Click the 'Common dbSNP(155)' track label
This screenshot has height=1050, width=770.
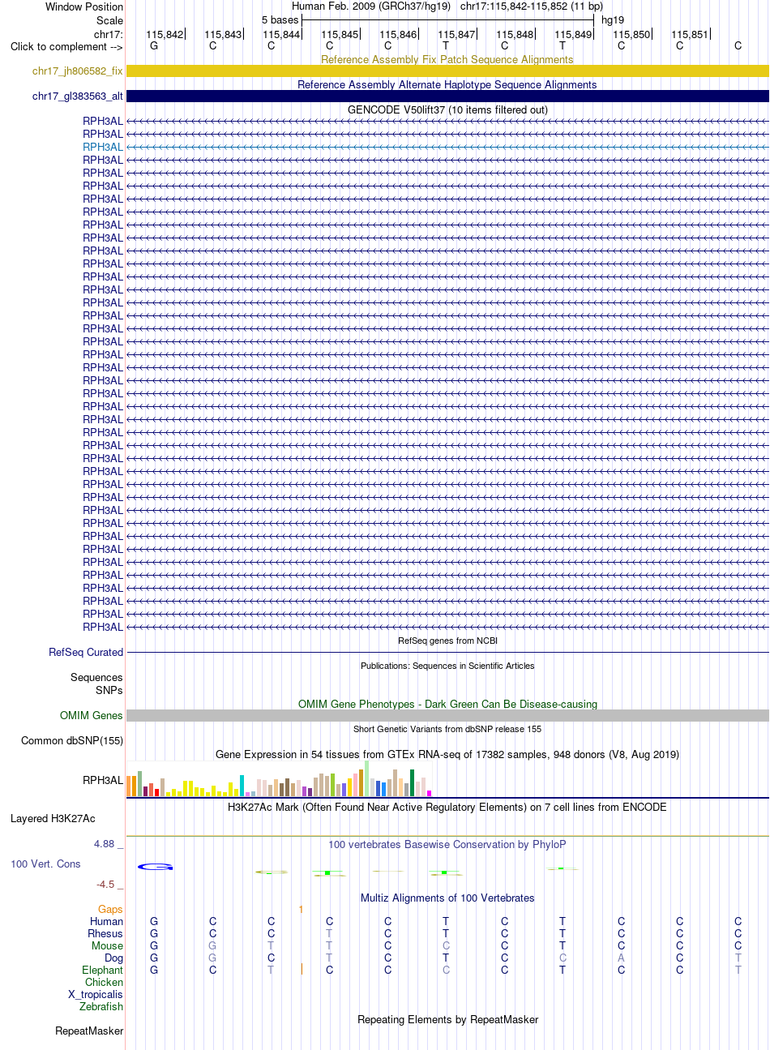point(72,740)
